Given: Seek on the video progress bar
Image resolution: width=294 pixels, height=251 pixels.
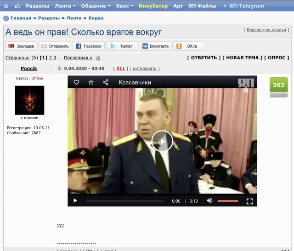Looking at the screenshot, I should tap(125, 201).
